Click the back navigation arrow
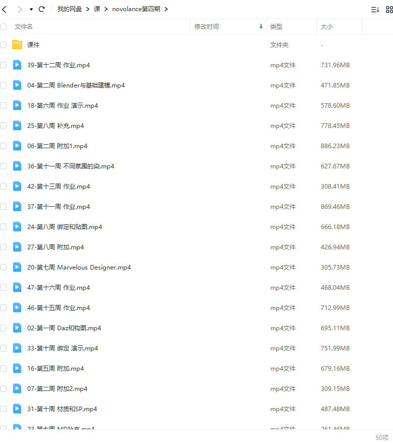The height and width of the screenshot is (443, 393). point(5,9)
